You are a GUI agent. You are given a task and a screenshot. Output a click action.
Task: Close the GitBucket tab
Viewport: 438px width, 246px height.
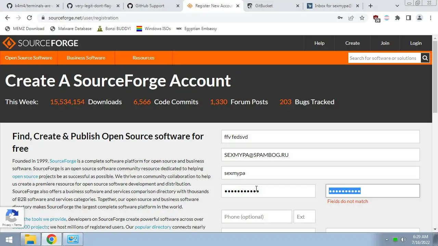coord(297,6)
